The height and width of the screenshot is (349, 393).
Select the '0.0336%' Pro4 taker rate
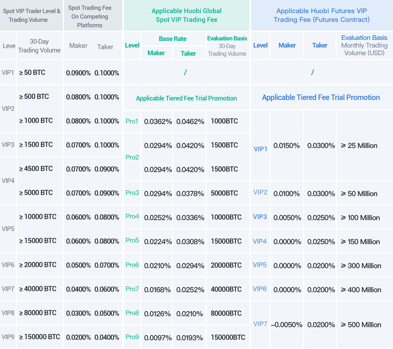(x=190, y=218)
